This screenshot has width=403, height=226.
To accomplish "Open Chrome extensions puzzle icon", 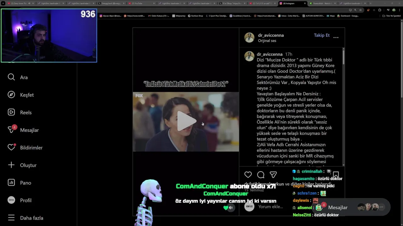I will coord(380,10).
